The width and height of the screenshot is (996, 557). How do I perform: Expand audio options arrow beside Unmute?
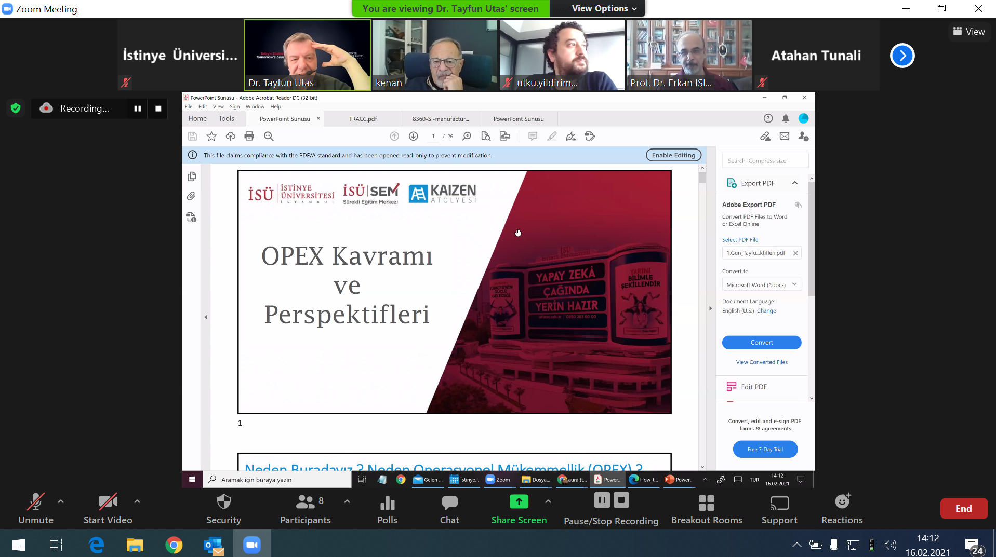coord(61,501)
